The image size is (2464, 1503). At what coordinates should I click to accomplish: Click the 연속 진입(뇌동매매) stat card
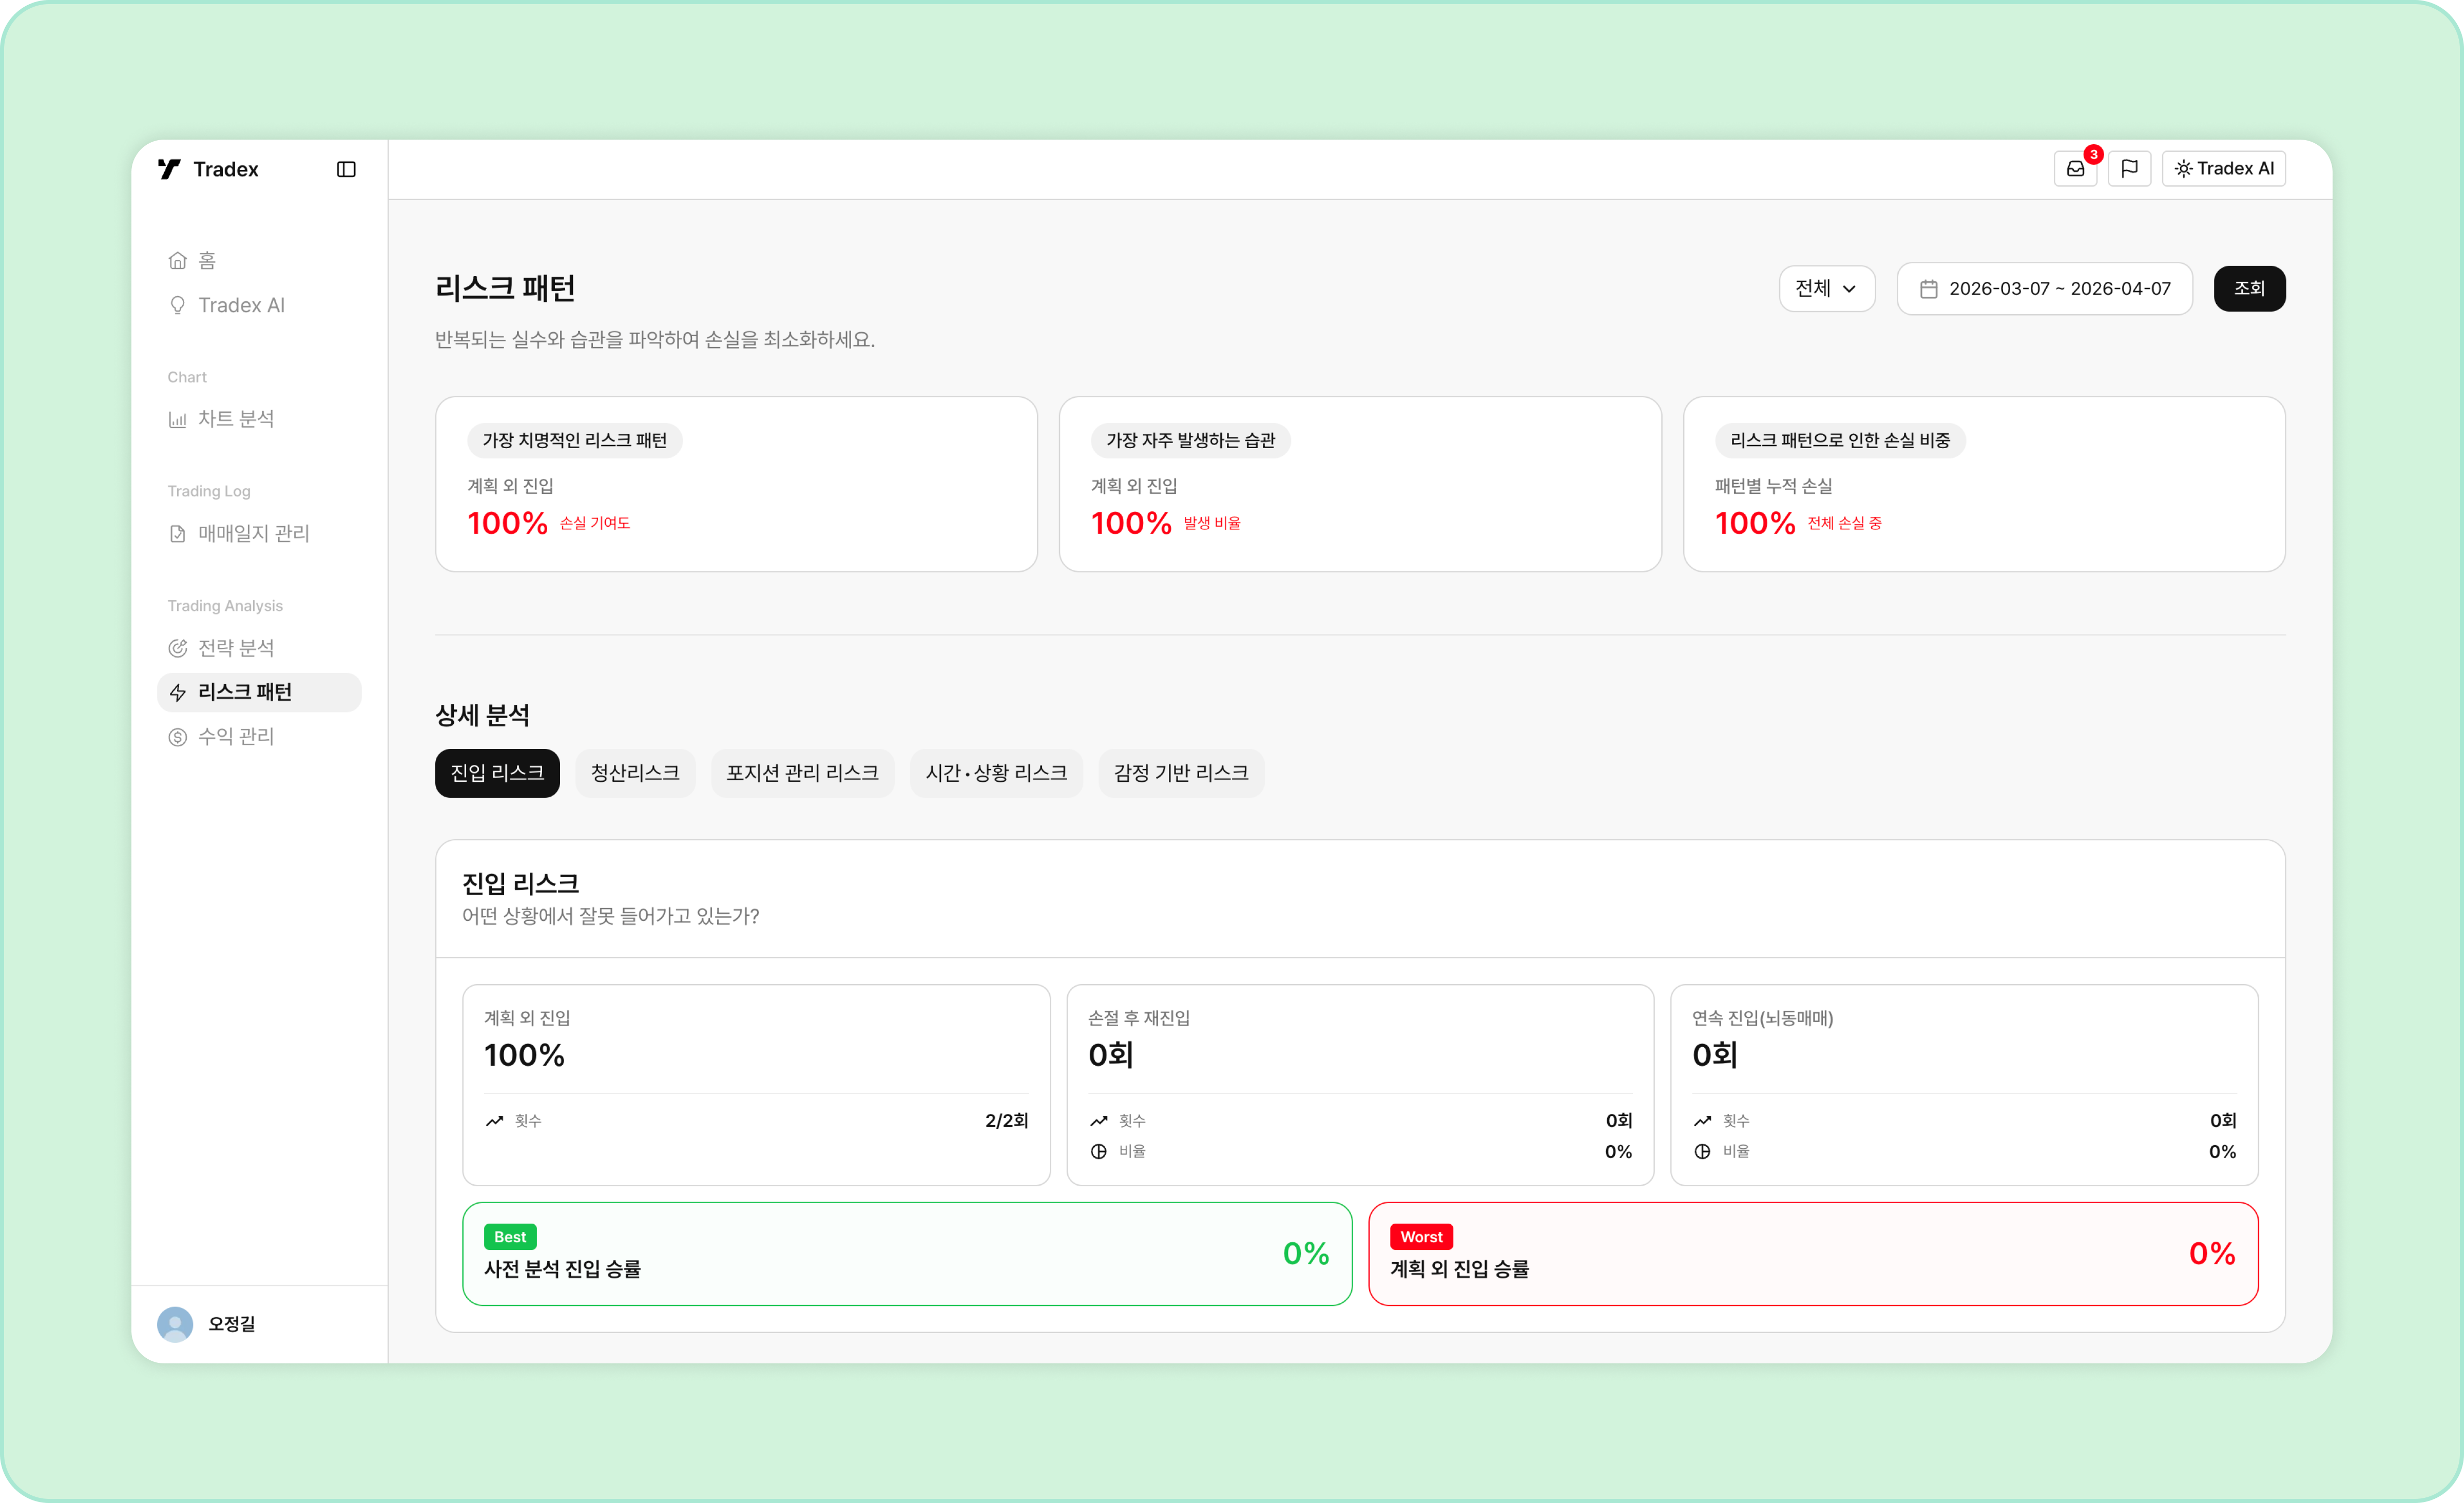[x=1964, y=1085]
